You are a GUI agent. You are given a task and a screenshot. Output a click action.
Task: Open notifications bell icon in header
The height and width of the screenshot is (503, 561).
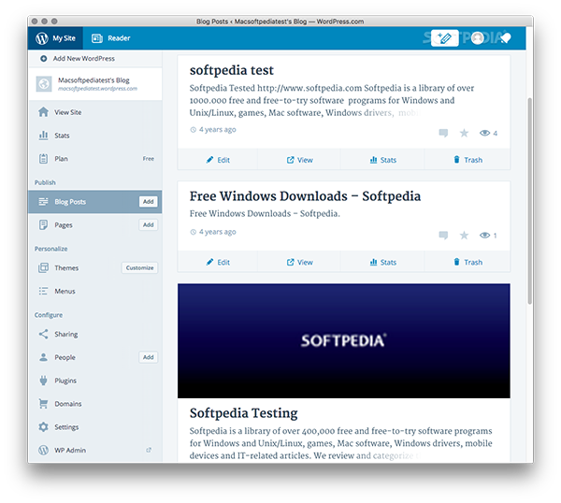pos(505,38)
